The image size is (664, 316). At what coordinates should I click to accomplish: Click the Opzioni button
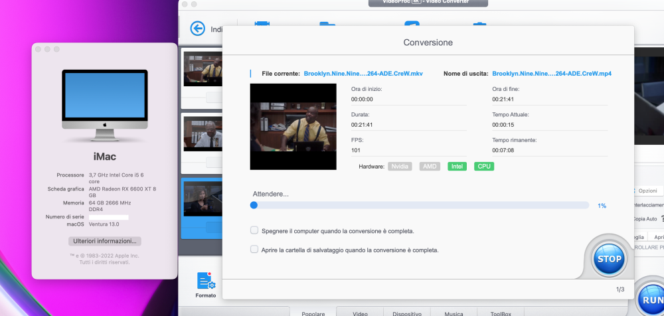click(x=647, y=191)
